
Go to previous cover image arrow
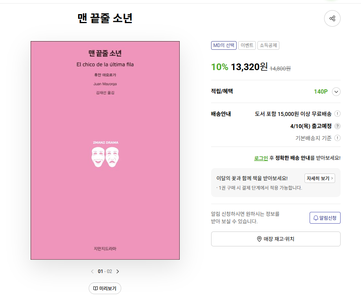(92, 271)
